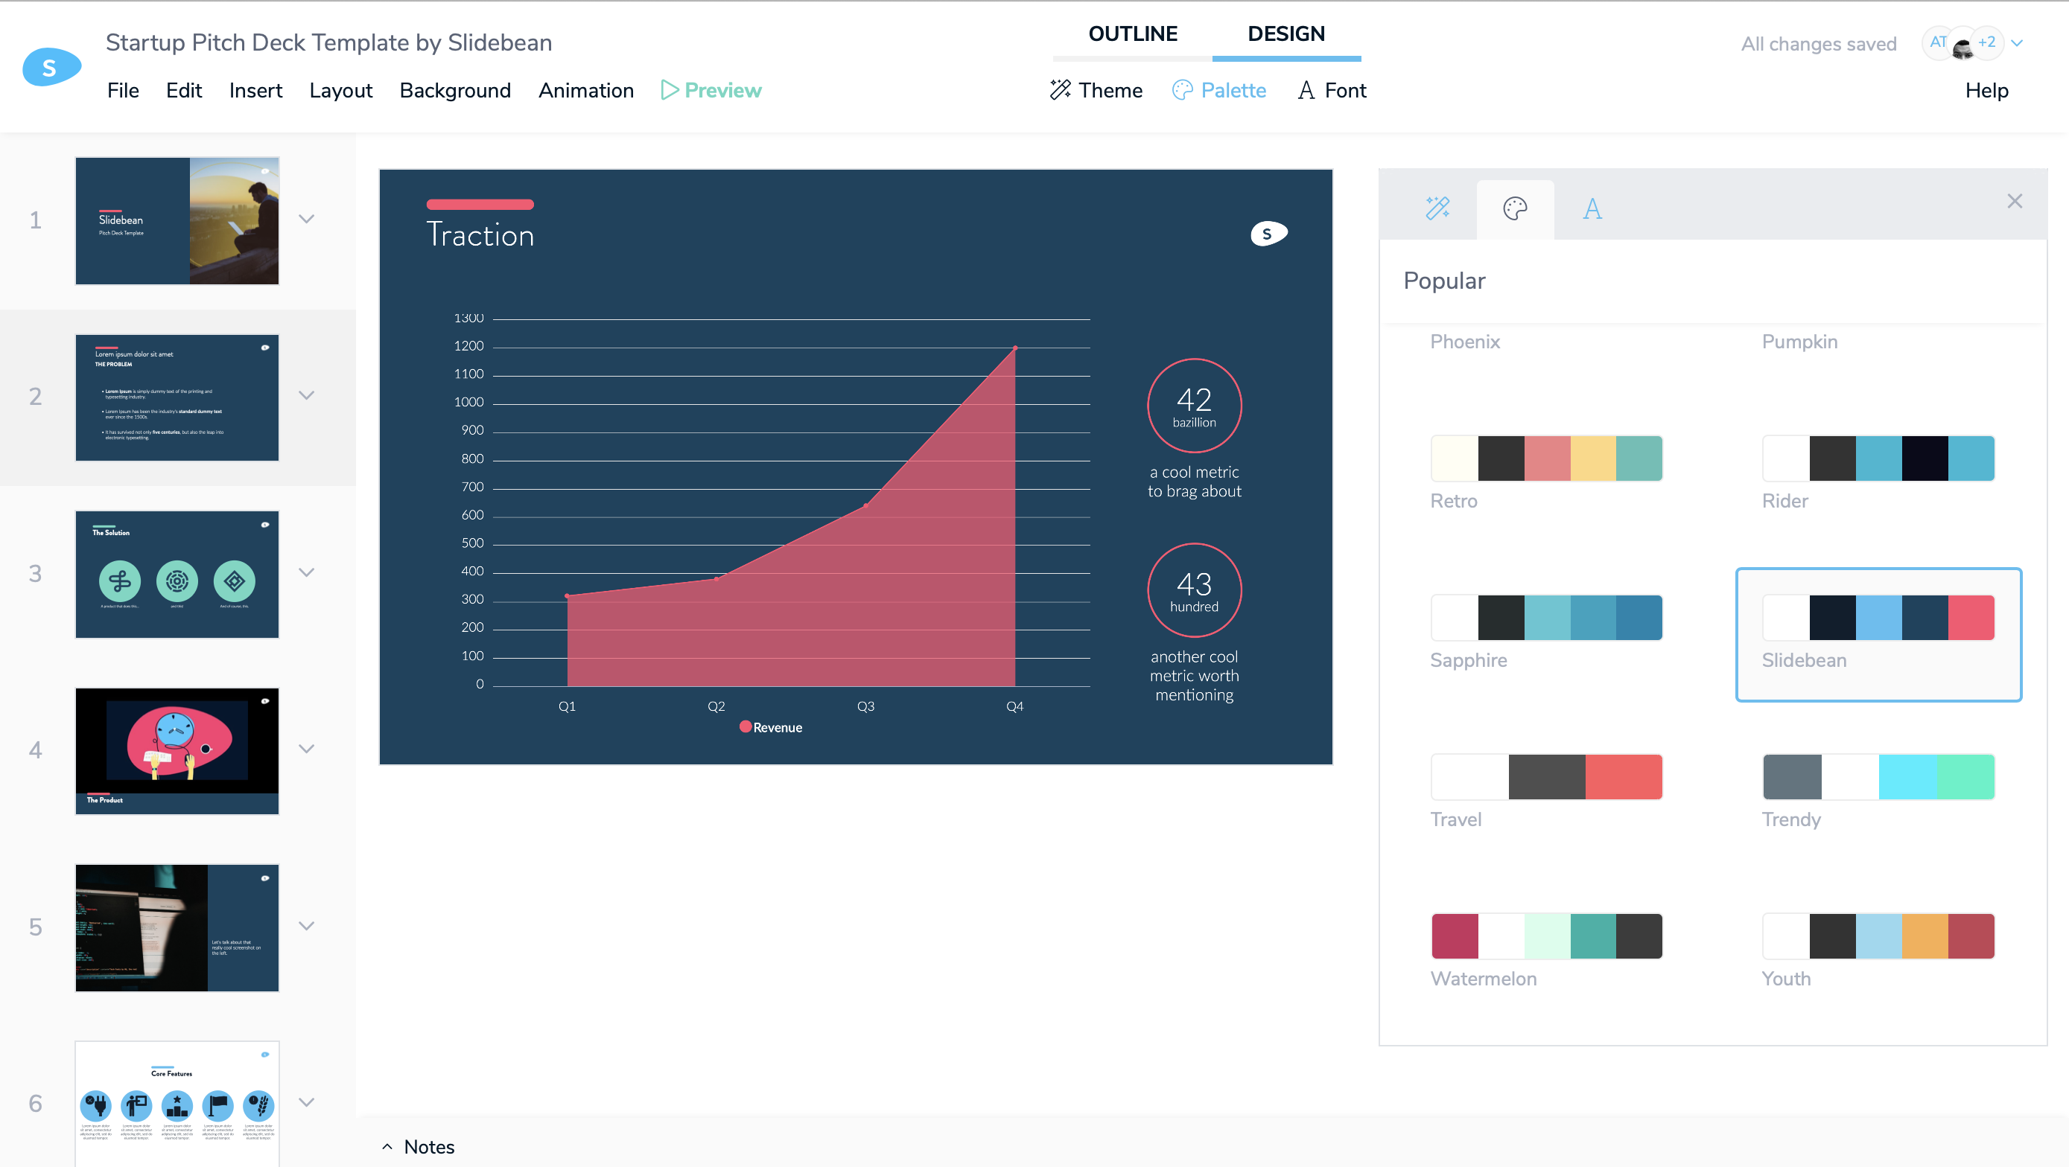Open the Background menu item
Viewport: 2069px width, 1167px height.
[455, 89]
